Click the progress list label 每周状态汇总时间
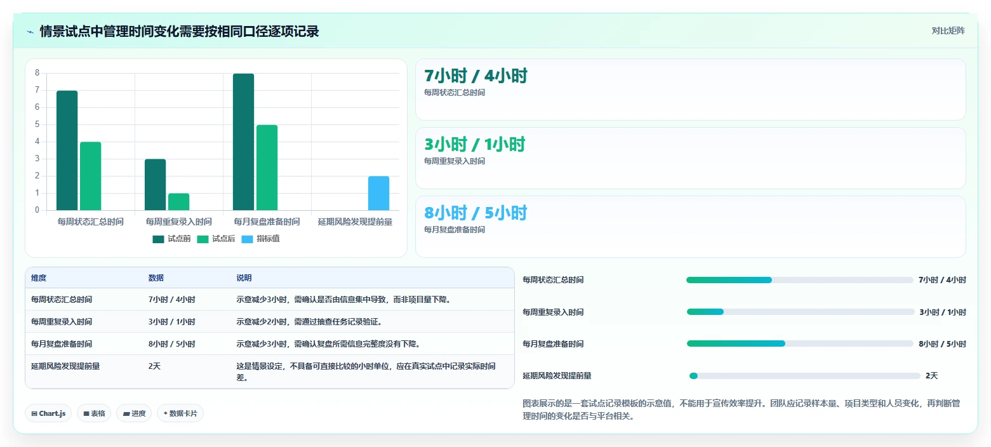This screenshot has width=991, height=447. (x=553, y=280)
